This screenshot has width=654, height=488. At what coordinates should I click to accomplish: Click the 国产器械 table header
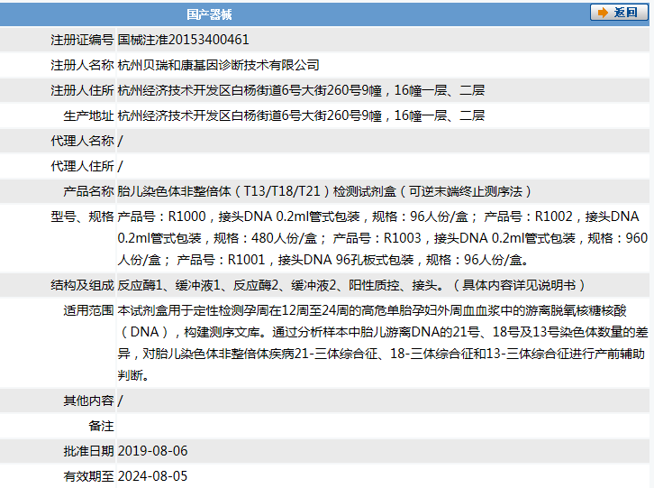[x=209, y=14]
